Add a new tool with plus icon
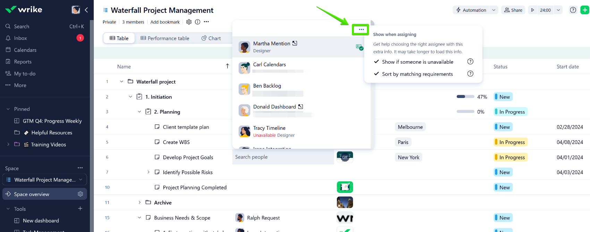Viewport: 590px width, 232px height. [x=80, y=208]
